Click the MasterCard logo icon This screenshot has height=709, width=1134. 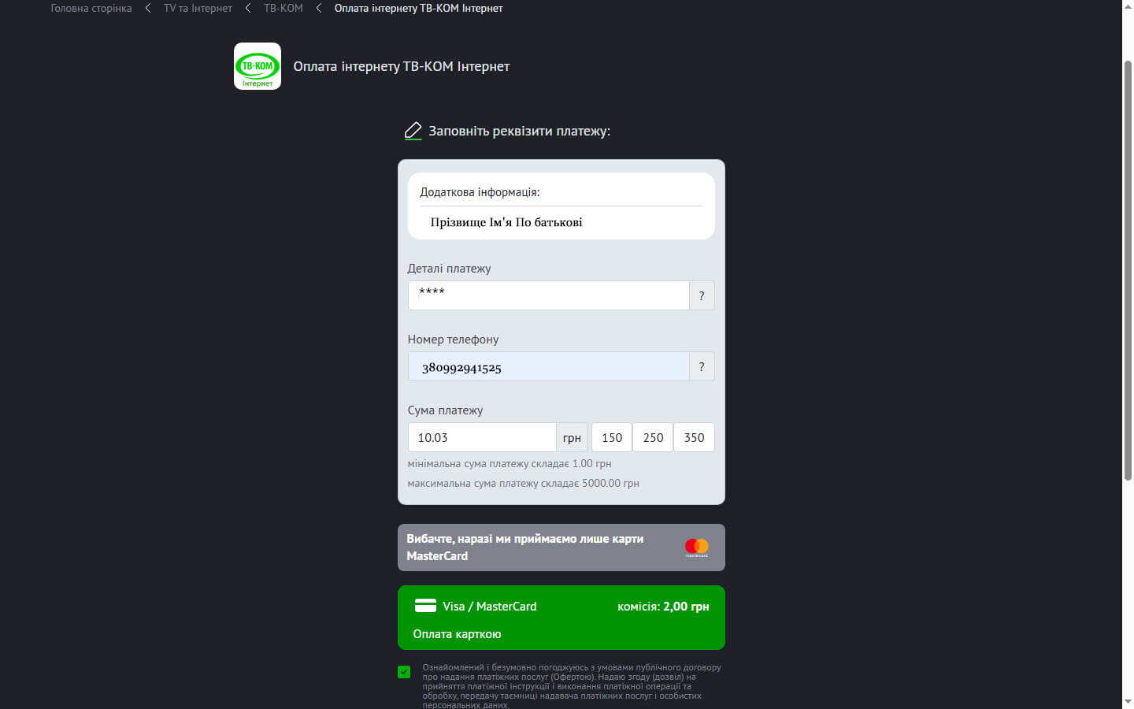697,548
